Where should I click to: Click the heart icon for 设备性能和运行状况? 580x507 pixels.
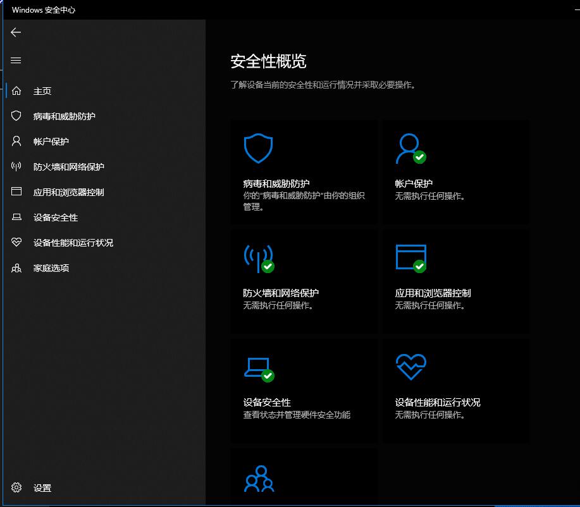click(x=16, y=242)
